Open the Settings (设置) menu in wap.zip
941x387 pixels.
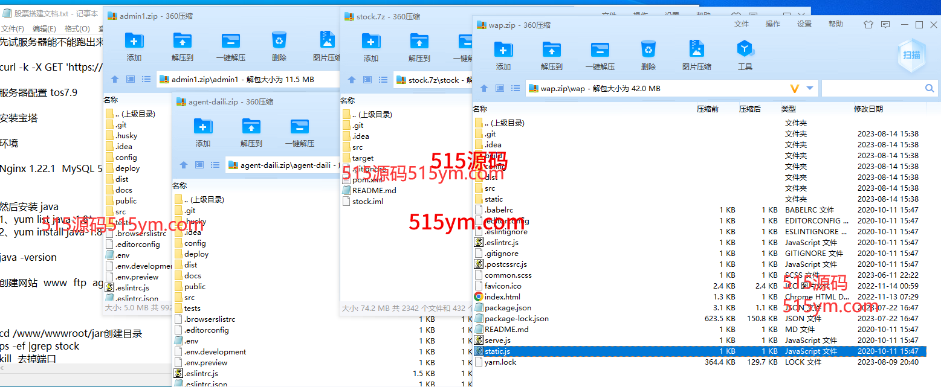coord(804,24)
